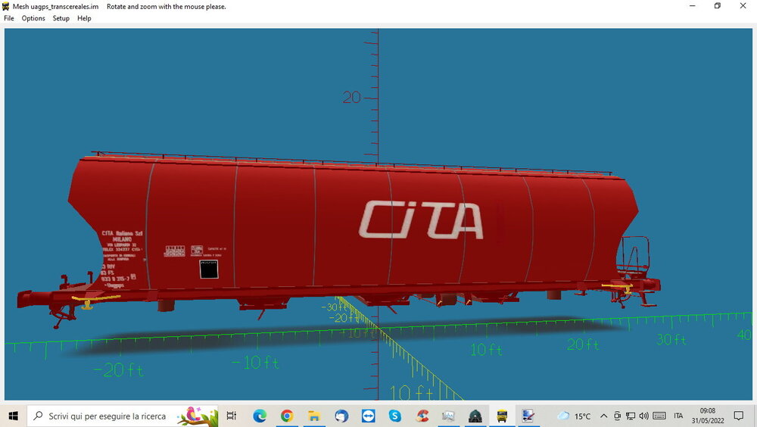Restore down the mesh viewer window
Screen dimensions: 757x427
(718, 6)
